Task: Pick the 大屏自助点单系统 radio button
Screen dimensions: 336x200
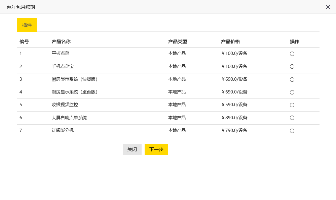Action: tap(292, 118)
